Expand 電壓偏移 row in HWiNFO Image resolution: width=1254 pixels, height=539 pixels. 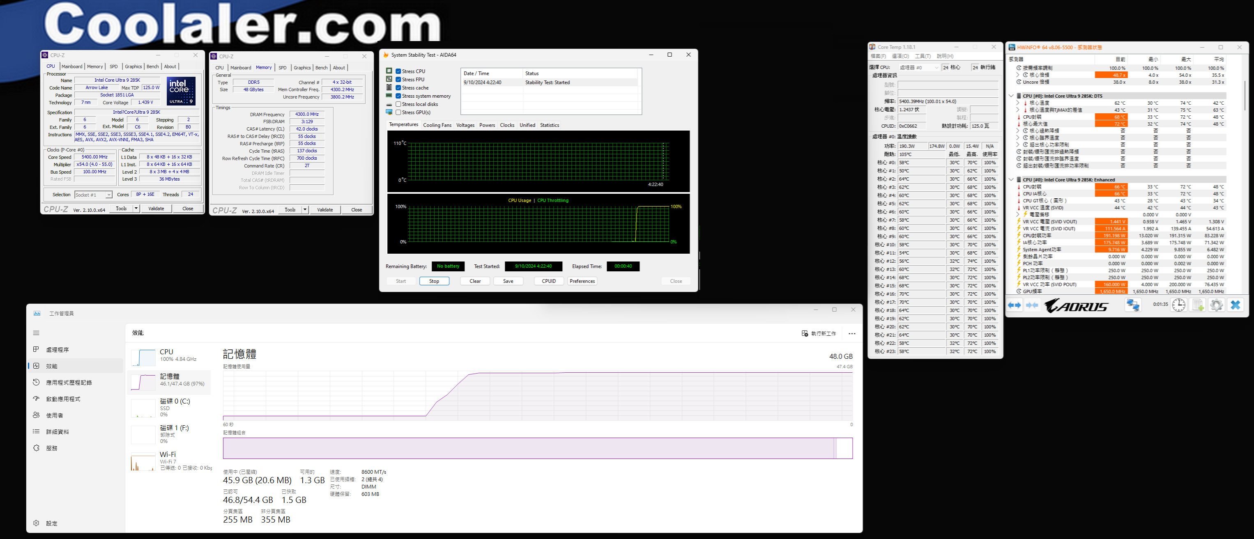tap(1017, 215)
